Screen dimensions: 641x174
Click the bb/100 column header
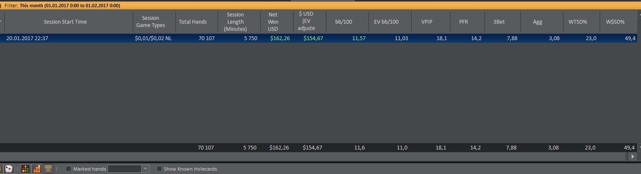pyautogui.click(x=344, y=22)
